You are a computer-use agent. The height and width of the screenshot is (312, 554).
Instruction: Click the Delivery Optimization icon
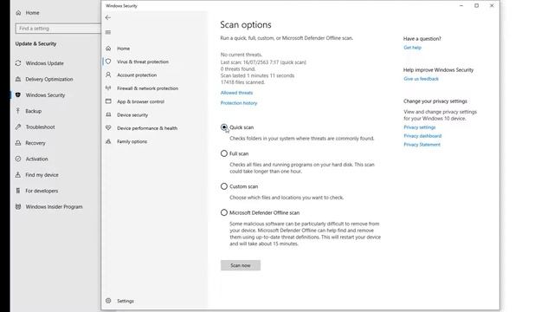(18, 79)
